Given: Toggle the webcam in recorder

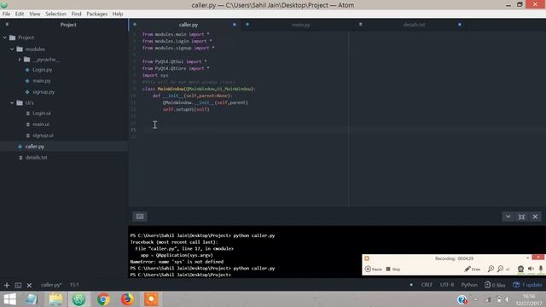Looking at the screenshot, I should 520,269.
